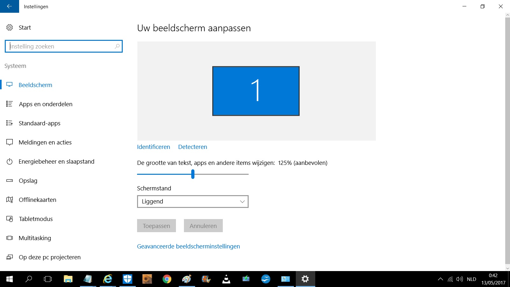Image resolution: width=510 pixels, height=287 pixels.
Task: Show hidden system tray icons
Action: (441, 279)
